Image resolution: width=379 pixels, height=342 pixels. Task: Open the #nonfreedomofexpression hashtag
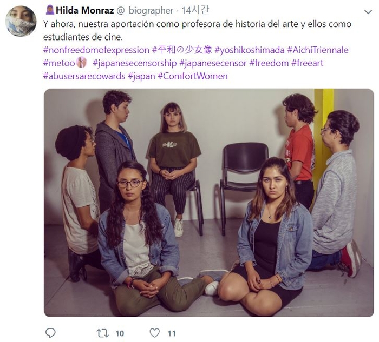point(96,50)
